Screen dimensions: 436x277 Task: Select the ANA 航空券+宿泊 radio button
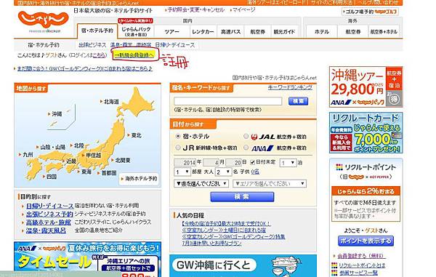tap(246, 148)
